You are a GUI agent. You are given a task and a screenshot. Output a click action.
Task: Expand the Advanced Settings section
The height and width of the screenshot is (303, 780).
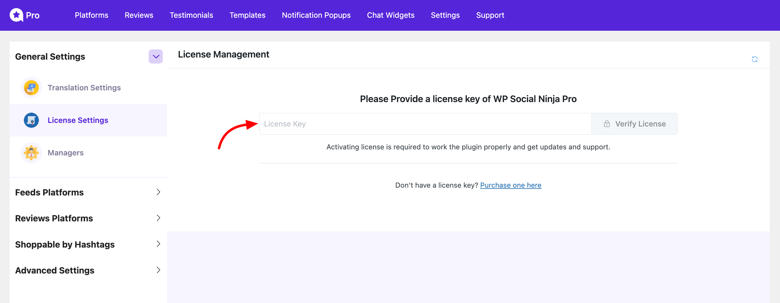pos(158,270)
